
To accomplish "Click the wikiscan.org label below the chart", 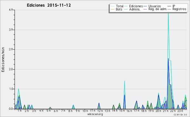I will click(x=95, y=114).
